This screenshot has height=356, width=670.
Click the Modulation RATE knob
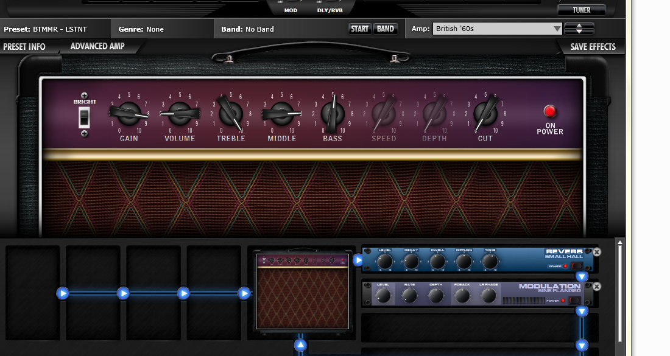pyautogui.click(x=409, y=295)
